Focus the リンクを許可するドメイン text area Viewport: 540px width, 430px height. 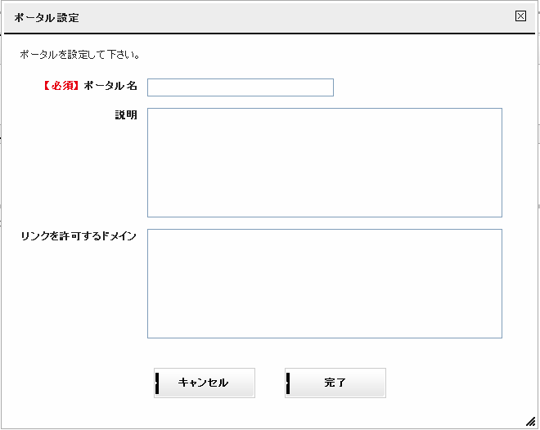[x=325, y=284]
